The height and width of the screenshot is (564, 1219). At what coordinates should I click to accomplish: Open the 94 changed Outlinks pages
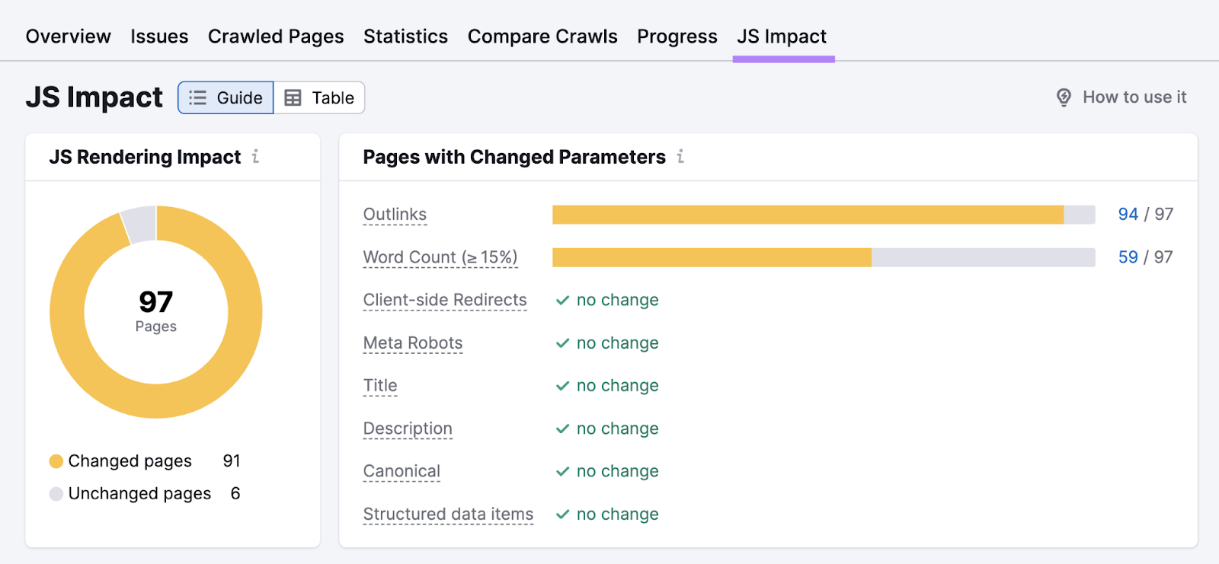tap(1128, 215)
